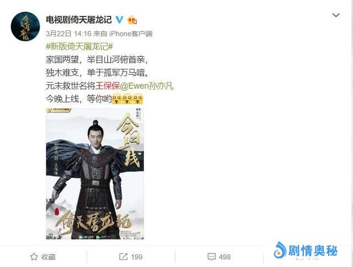Toggle 收藏 to save this post
353x267 pixels.
43,257
